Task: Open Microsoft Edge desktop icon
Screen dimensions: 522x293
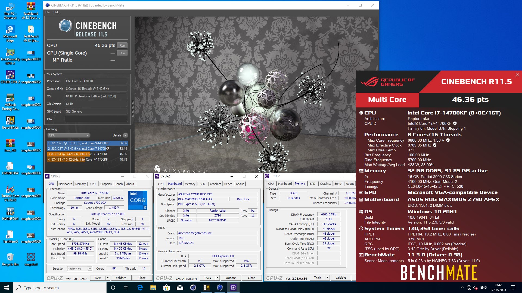Action: point(10,34)
